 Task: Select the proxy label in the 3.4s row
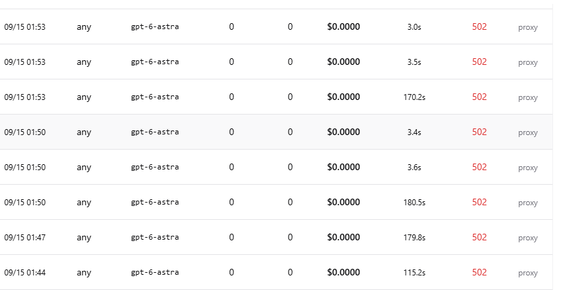[528, 132]
